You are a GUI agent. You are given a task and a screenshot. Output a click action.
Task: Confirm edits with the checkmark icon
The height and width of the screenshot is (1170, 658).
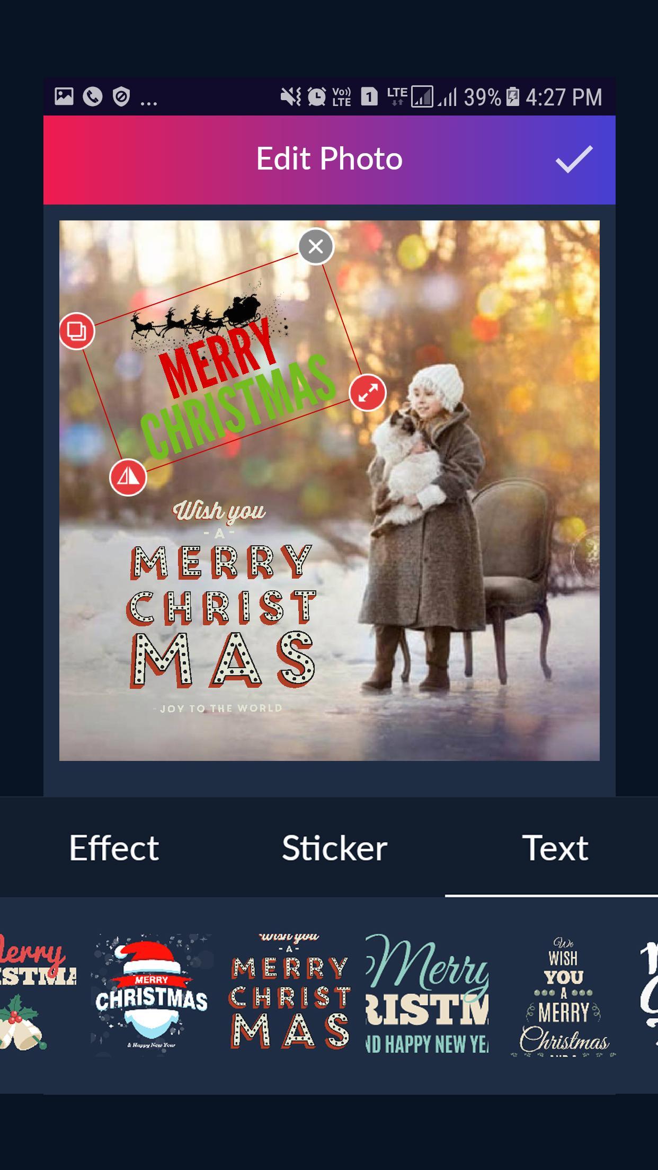click(x=574, y=159)
